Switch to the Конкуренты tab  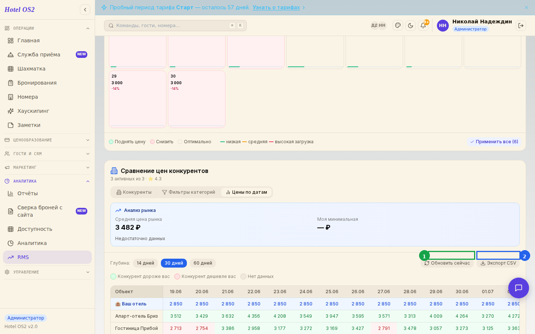(x=134, y=192)
